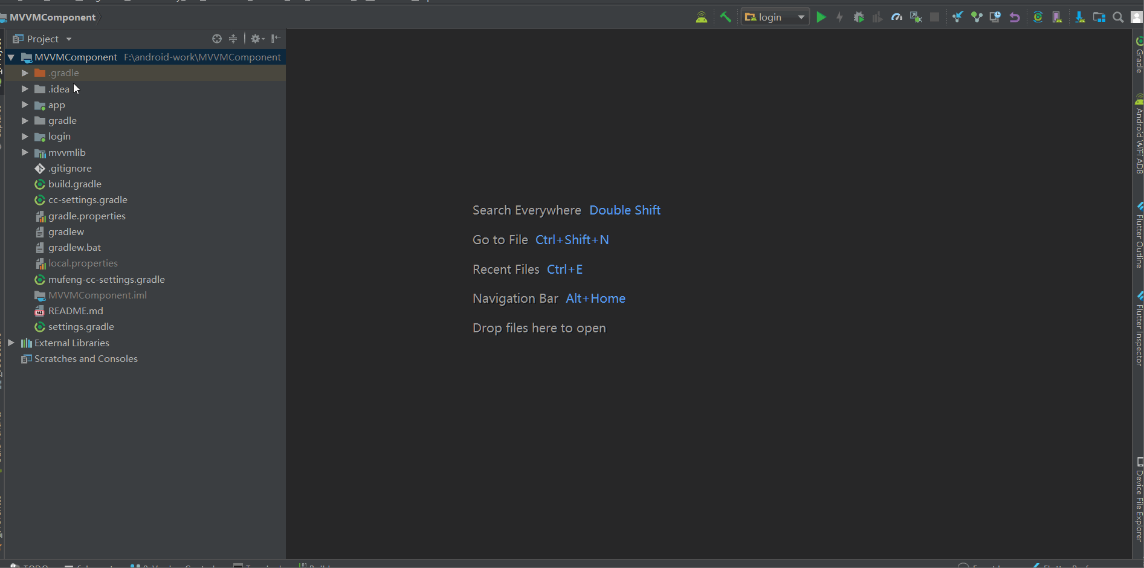Click the MVVMComponent breadcrumb in navigation bar
The height and width of the screenshot is (568, 1144).
click(x=53, y=18)
